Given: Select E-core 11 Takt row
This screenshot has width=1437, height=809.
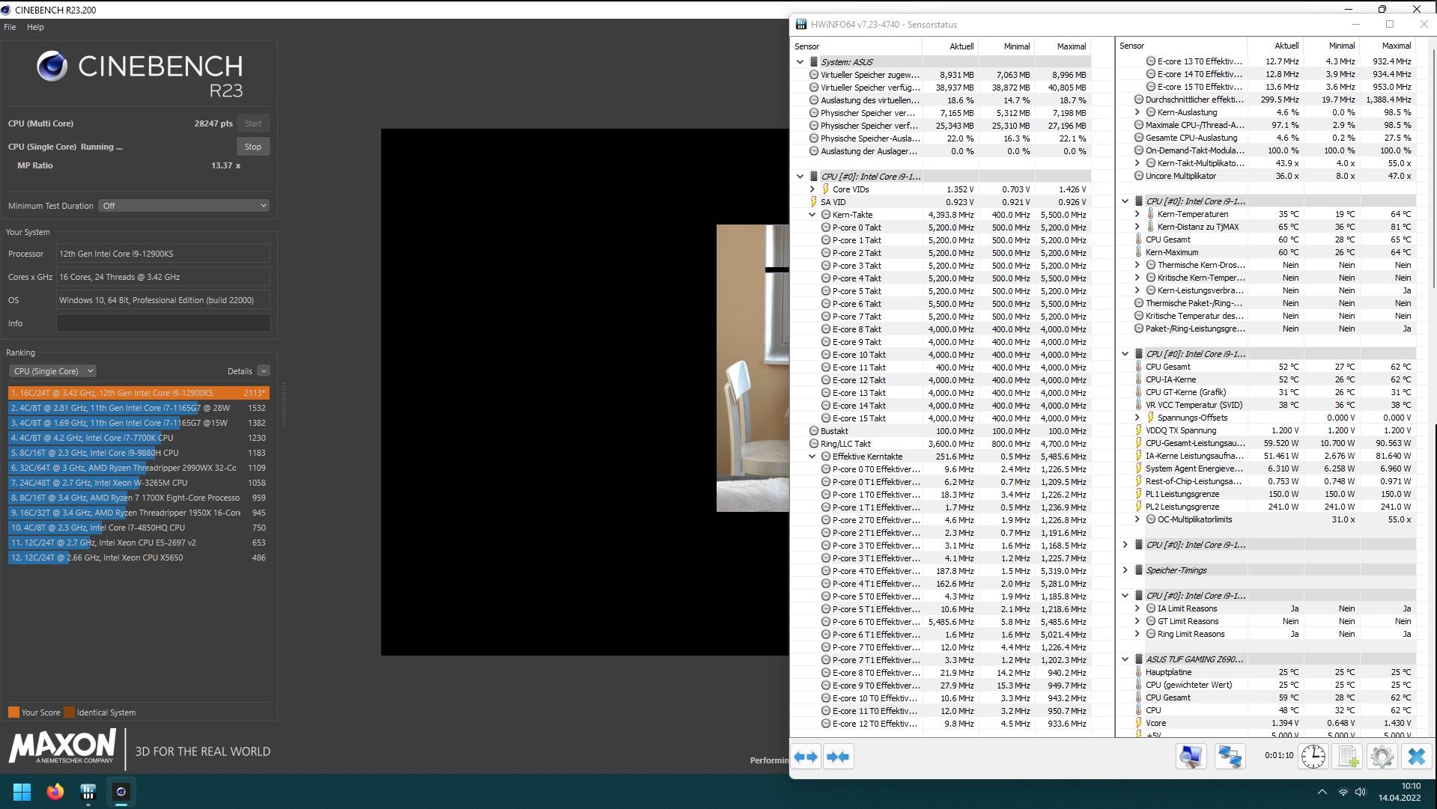Looking at the screenshot, I should coord(943,367).
